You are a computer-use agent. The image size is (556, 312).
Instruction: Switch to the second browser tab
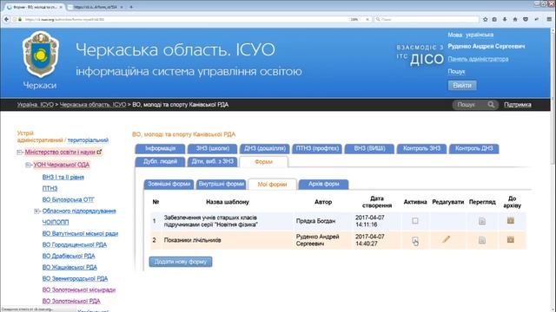pos(95,7)
